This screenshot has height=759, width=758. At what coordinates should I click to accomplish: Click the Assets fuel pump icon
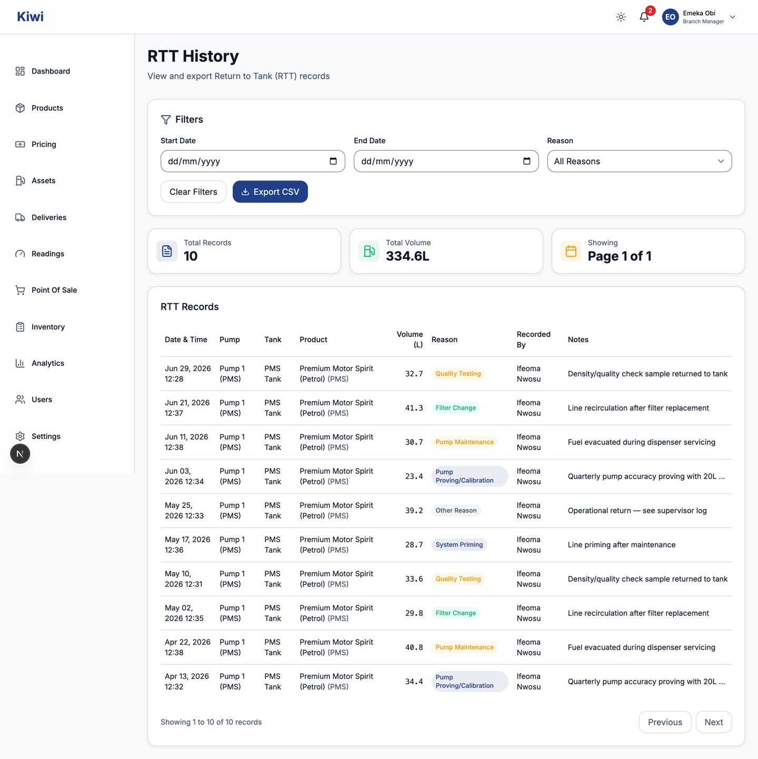pos(20,181)
